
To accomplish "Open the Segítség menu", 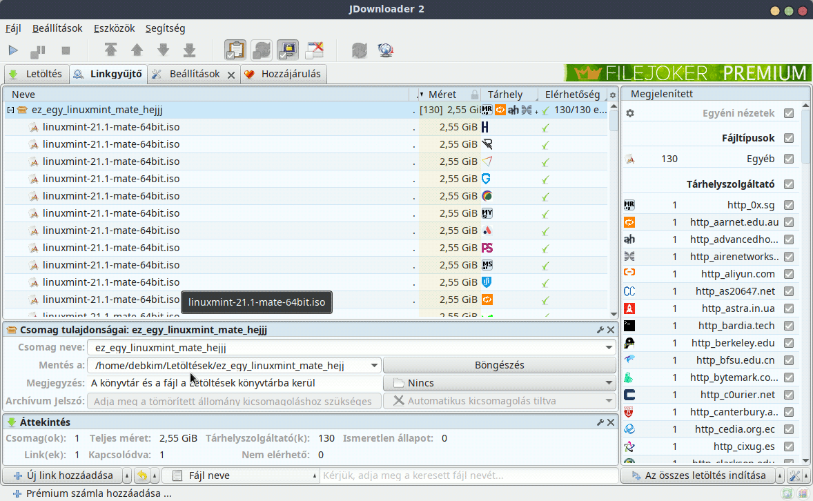I will [x=165, y=28].
